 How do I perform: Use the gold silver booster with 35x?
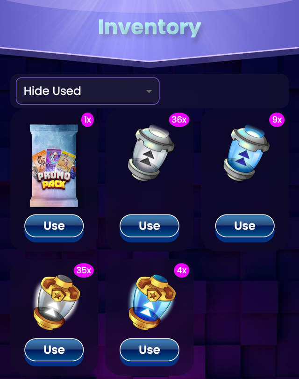54,350
